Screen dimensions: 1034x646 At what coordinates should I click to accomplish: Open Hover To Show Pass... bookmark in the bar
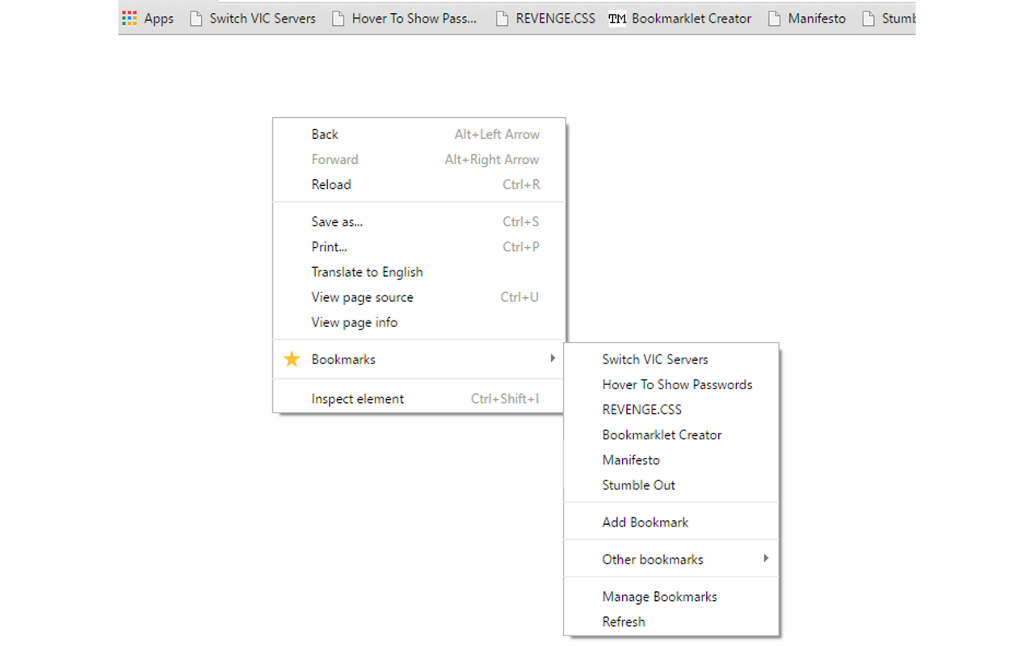click(x=414, y=18)
